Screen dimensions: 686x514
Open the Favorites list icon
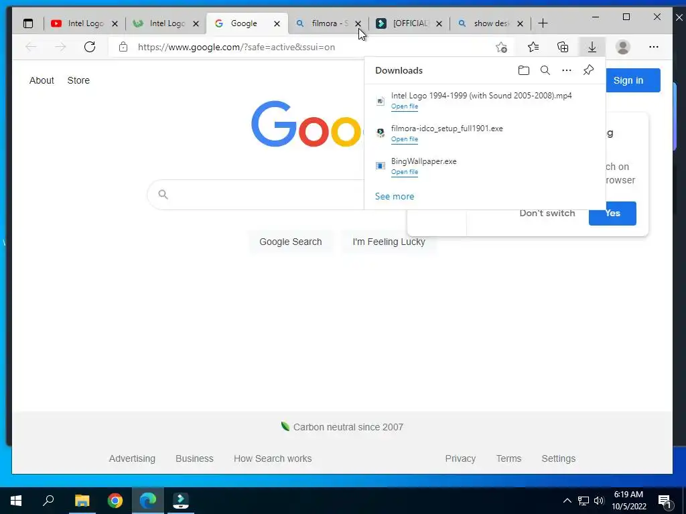(533, 47)
